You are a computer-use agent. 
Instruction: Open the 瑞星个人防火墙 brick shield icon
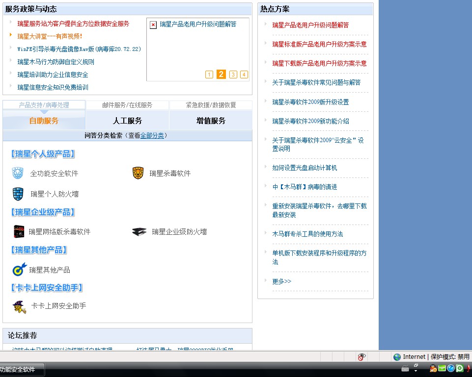click(x=18, y=194)
